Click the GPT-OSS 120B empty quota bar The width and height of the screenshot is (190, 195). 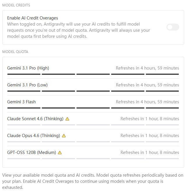93,159
